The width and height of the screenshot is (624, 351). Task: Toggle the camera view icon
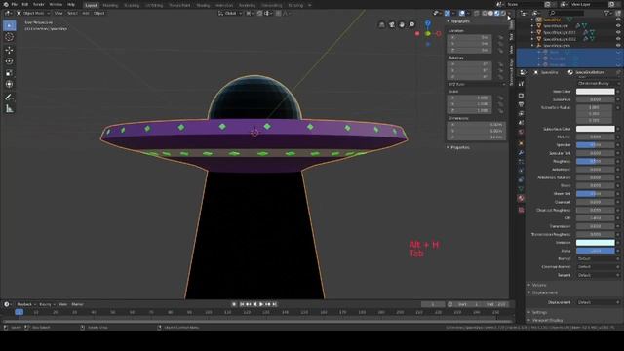392,24
